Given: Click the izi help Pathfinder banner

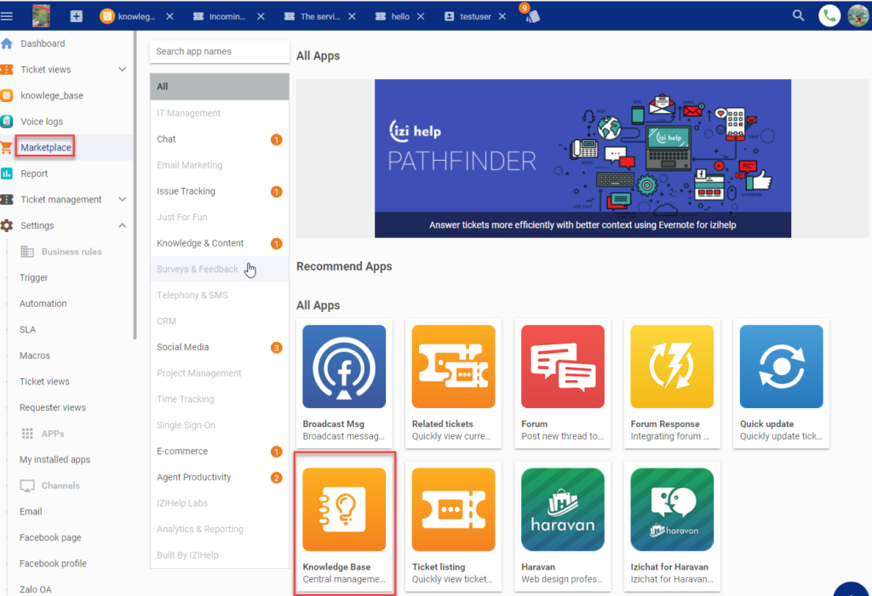Looking at the screenshot, I should 582,158.
